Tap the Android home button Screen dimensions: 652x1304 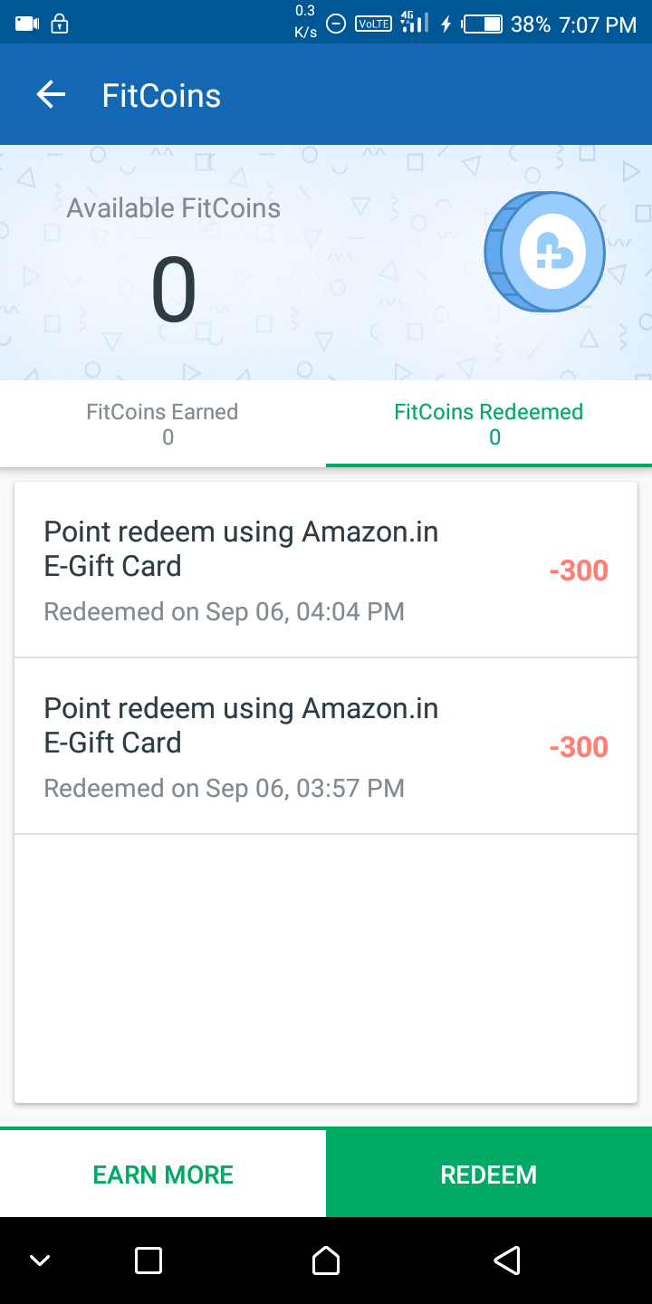point(326,1261)
